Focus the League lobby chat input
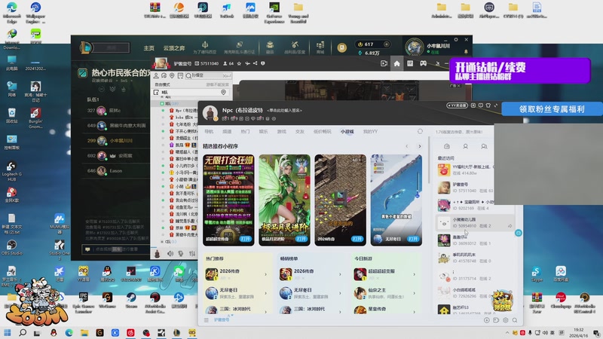 pos(116,249)
